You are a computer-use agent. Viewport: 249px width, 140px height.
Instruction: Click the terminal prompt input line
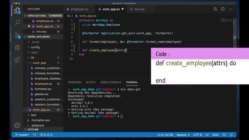pyautogui.click(x=95, y=116)
